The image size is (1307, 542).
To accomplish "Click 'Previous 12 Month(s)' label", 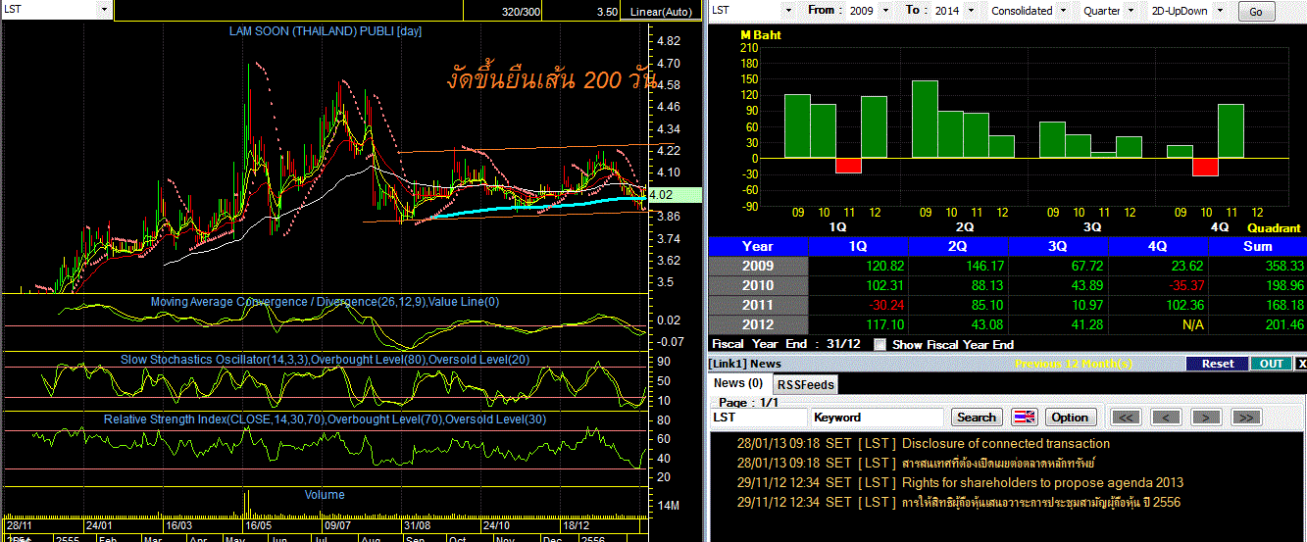I will point(1074,364).
